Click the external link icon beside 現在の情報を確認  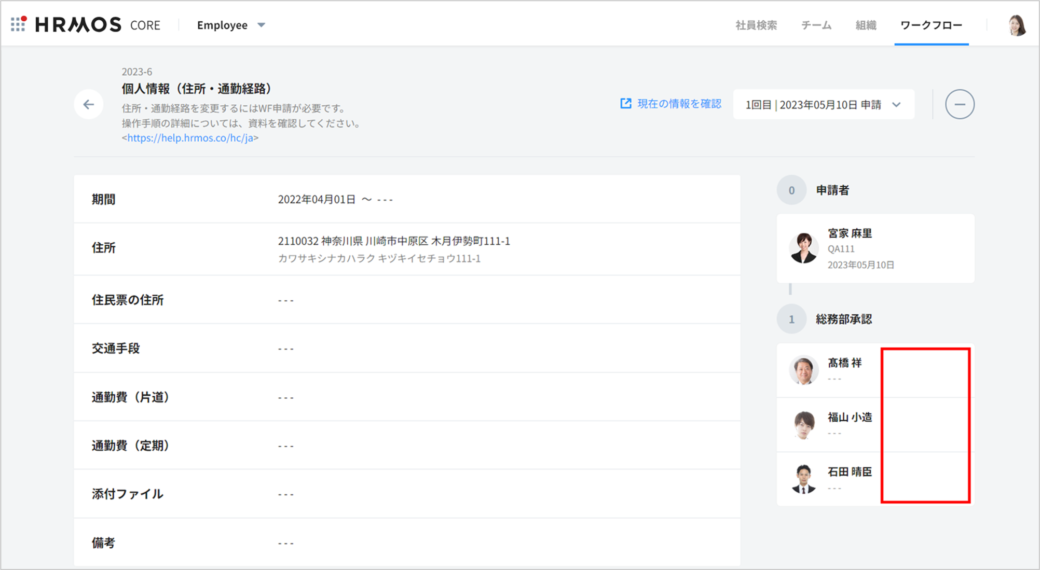626,104
